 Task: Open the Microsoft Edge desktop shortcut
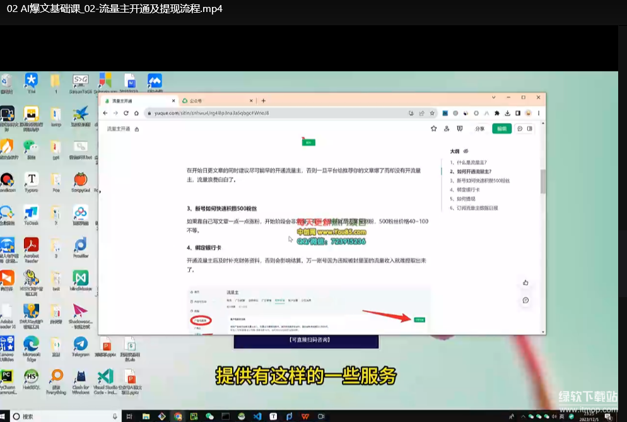click(x=31, y=349)
